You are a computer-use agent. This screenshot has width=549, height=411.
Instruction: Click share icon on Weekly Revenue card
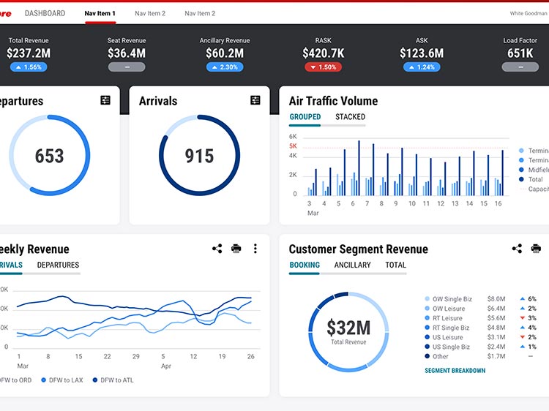[x=217, y=249]
